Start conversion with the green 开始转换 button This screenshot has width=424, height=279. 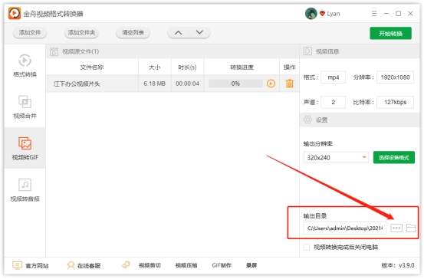pyautogui.click(x=390, y=33)
